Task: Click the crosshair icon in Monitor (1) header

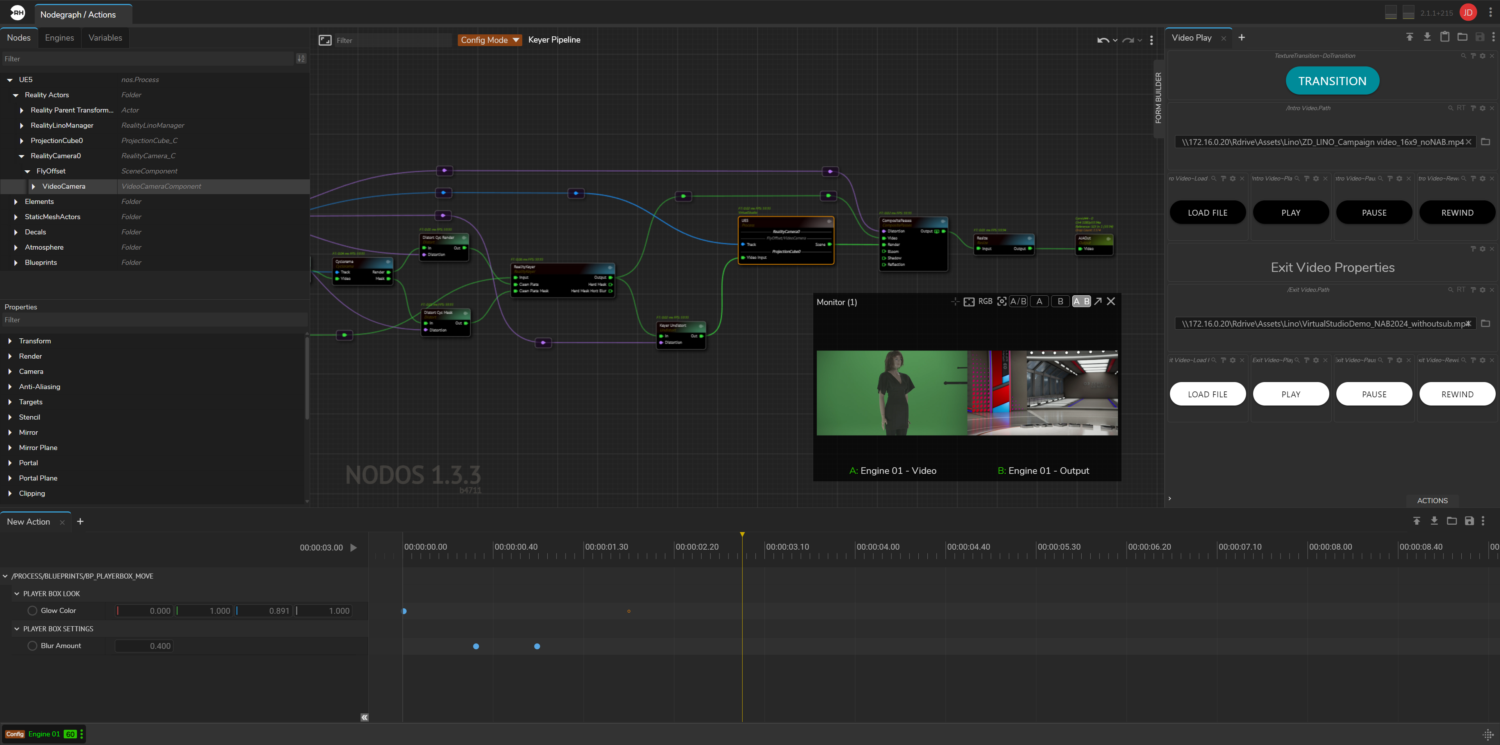Action: point(955,301)
